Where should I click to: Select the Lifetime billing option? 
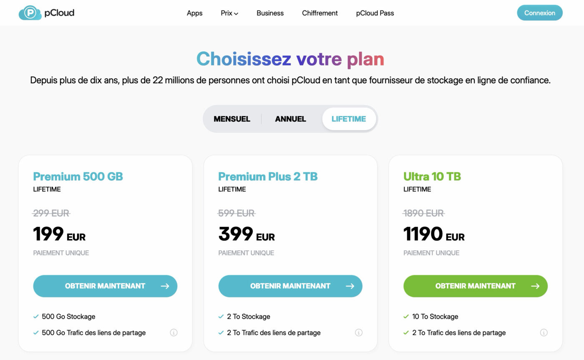[349, 119]
